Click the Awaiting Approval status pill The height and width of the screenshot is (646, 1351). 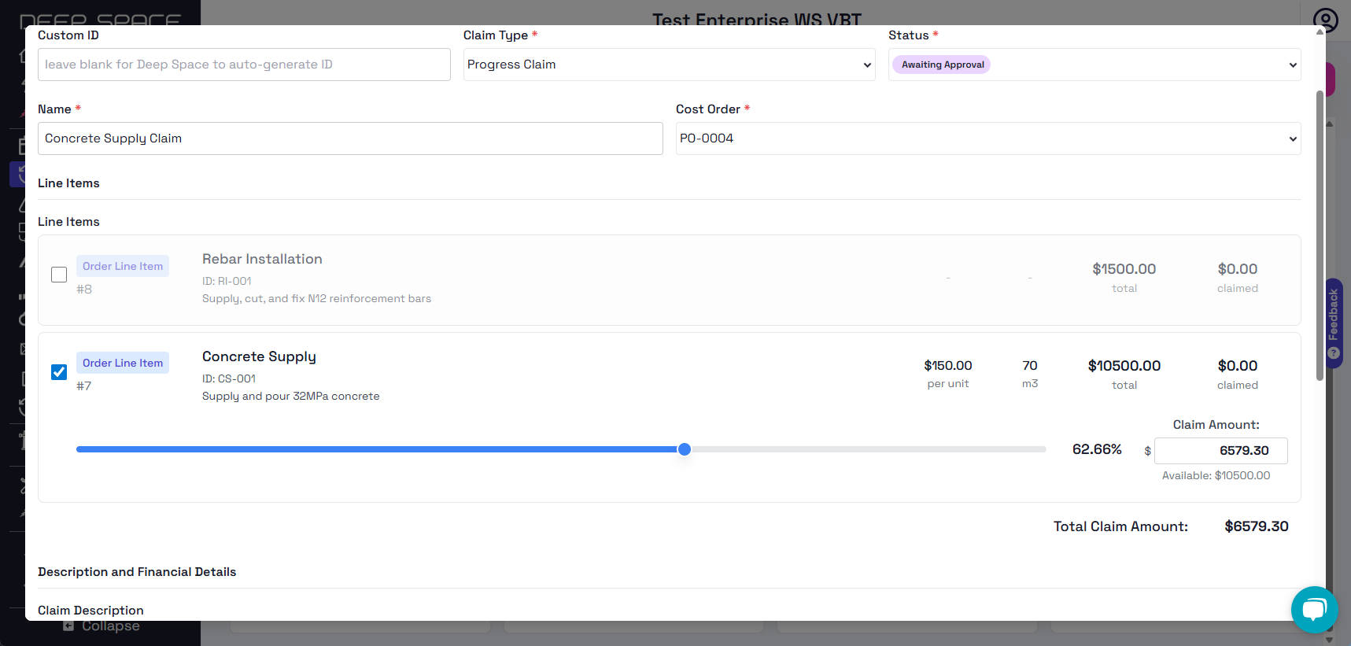click(942, 65)
